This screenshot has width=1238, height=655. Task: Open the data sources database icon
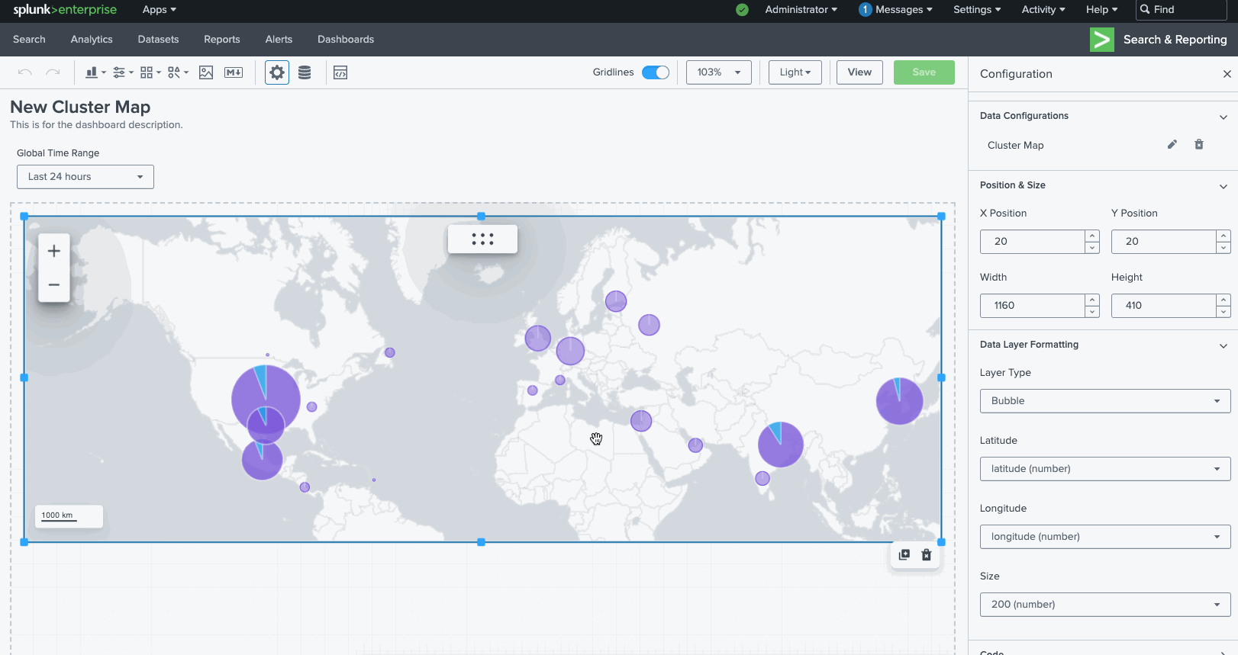[305, 72]
